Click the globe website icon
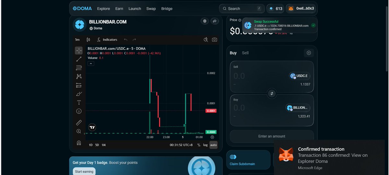This screenshot has height=175, width=389. 205,21
